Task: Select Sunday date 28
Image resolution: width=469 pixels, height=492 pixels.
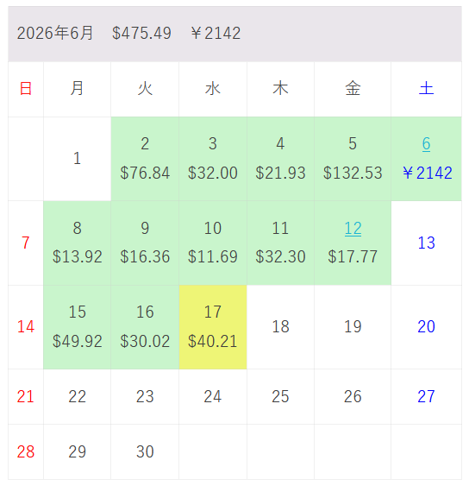Action: [x=26, y=452]
